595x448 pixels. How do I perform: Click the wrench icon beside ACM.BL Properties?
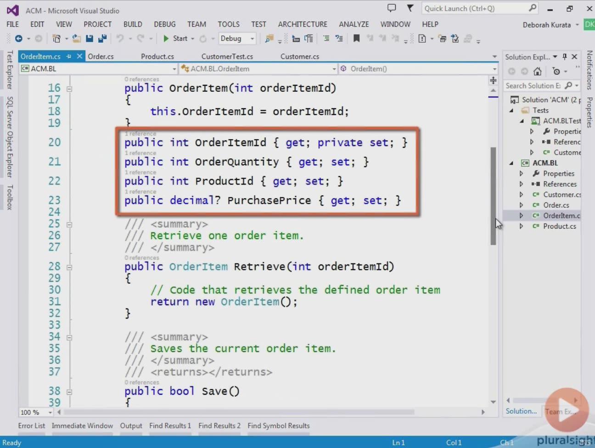(536, 174)
